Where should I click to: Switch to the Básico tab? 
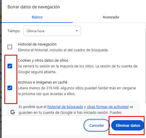(37, 17)
